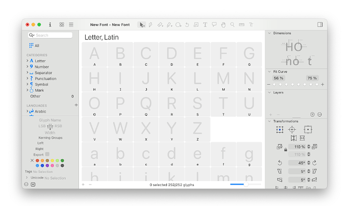
Task: Add a new language with plus button
Action: [76, 105]
